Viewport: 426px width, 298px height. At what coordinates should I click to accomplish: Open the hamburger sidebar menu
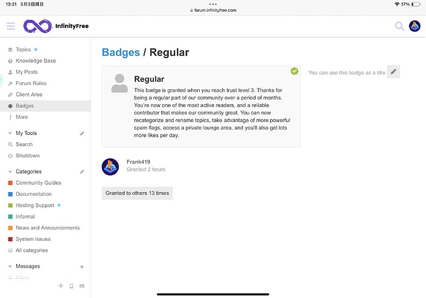(11, 26)
